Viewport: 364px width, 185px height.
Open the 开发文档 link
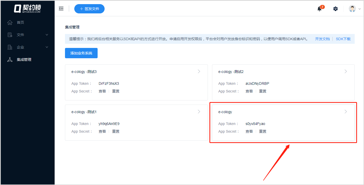tap(322, 39)
